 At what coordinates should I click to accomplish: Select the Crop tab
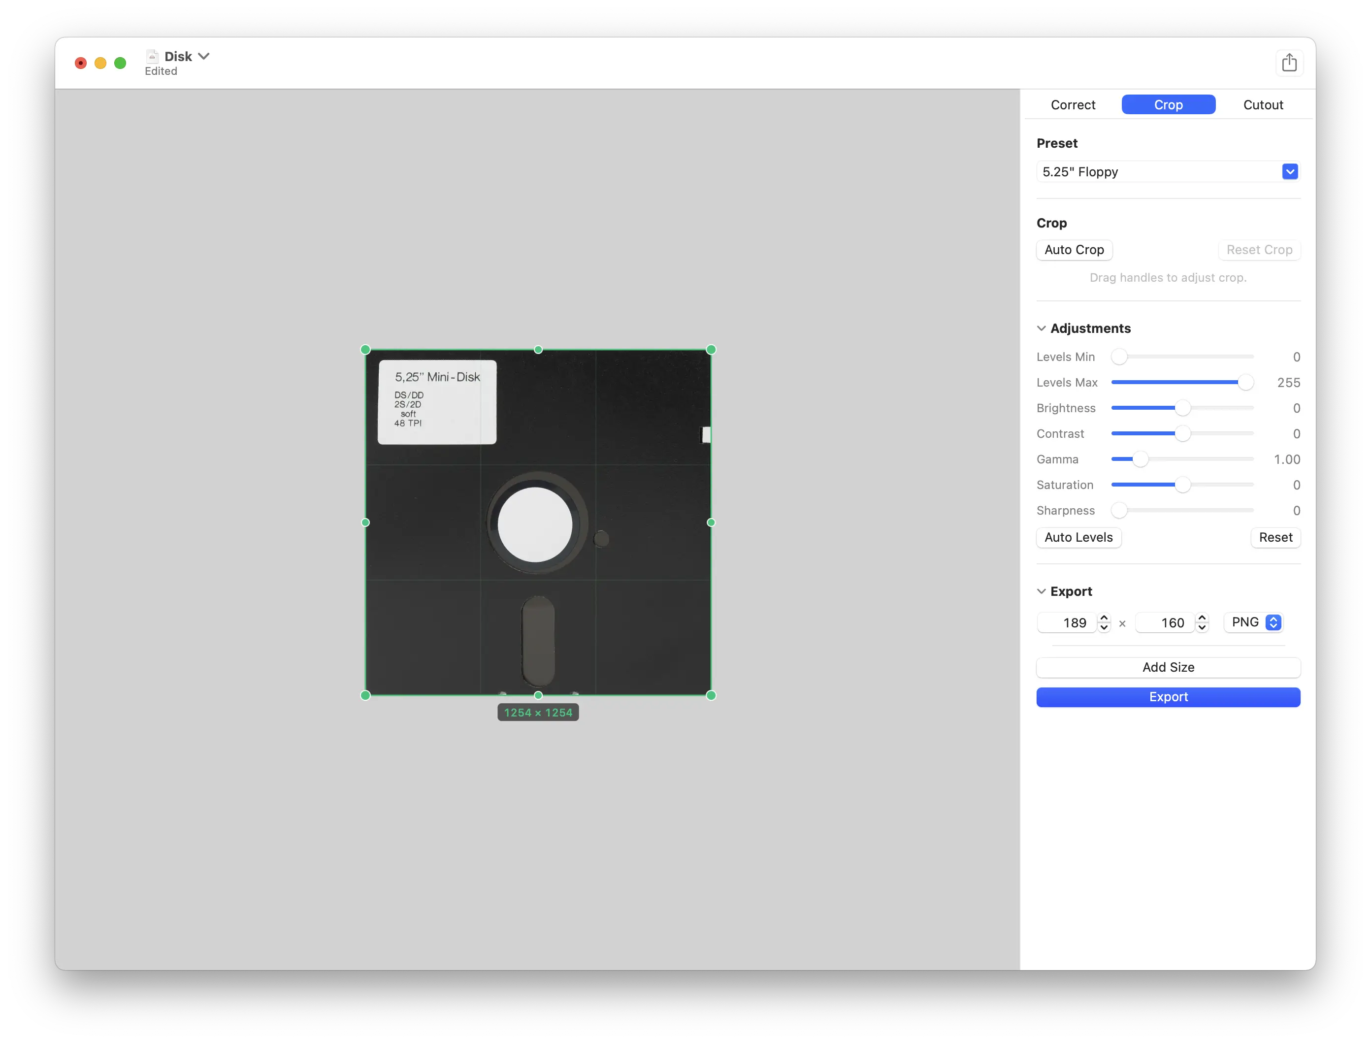[x=1169, y=104]
